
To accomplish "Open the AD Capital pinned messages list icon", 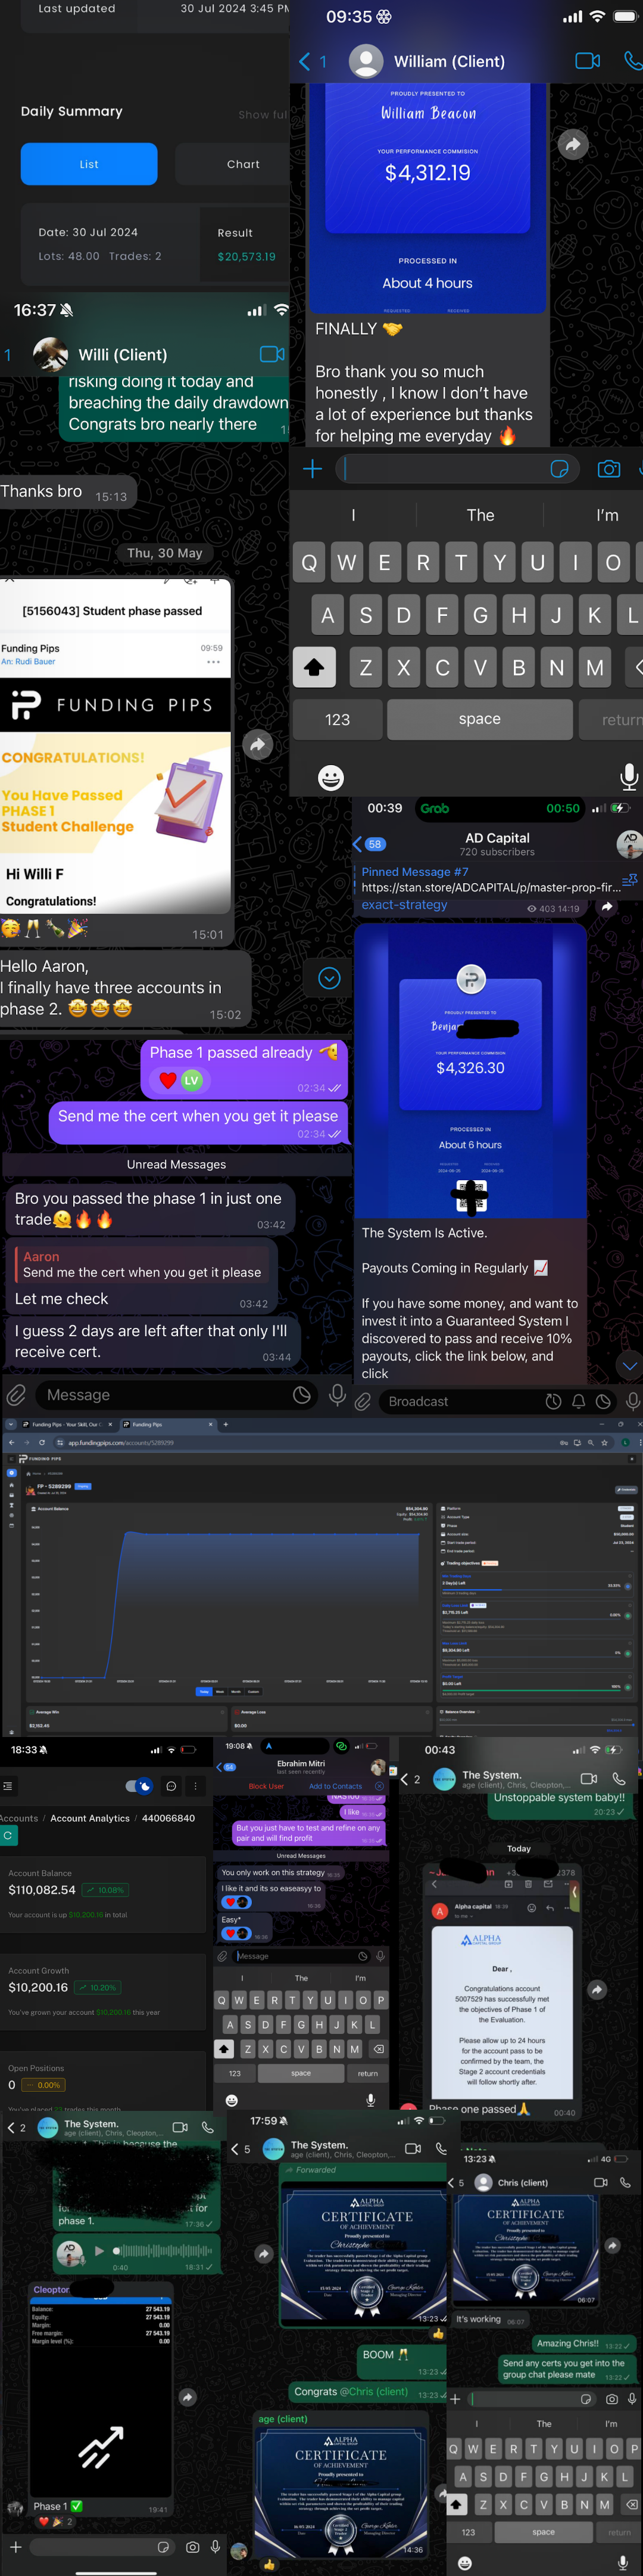I will click(x=629, y=880).
